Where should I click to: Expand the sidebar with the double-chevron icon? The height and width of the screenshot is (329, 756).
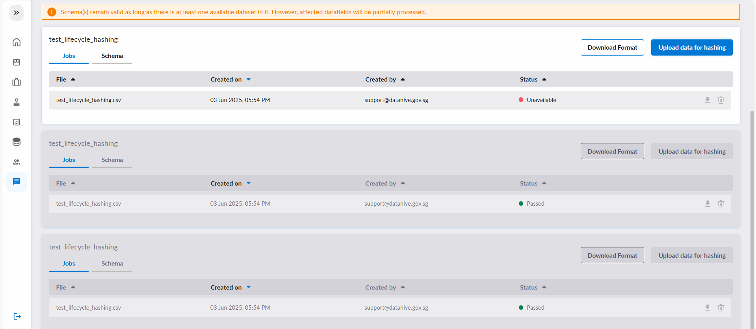17,13
